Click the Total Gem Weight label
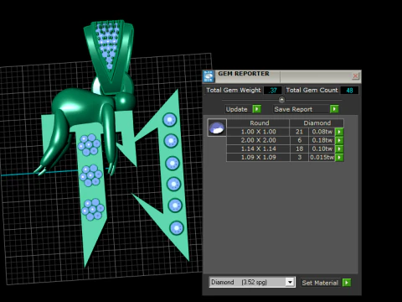 pyautogui.click(x=234, y=90)
